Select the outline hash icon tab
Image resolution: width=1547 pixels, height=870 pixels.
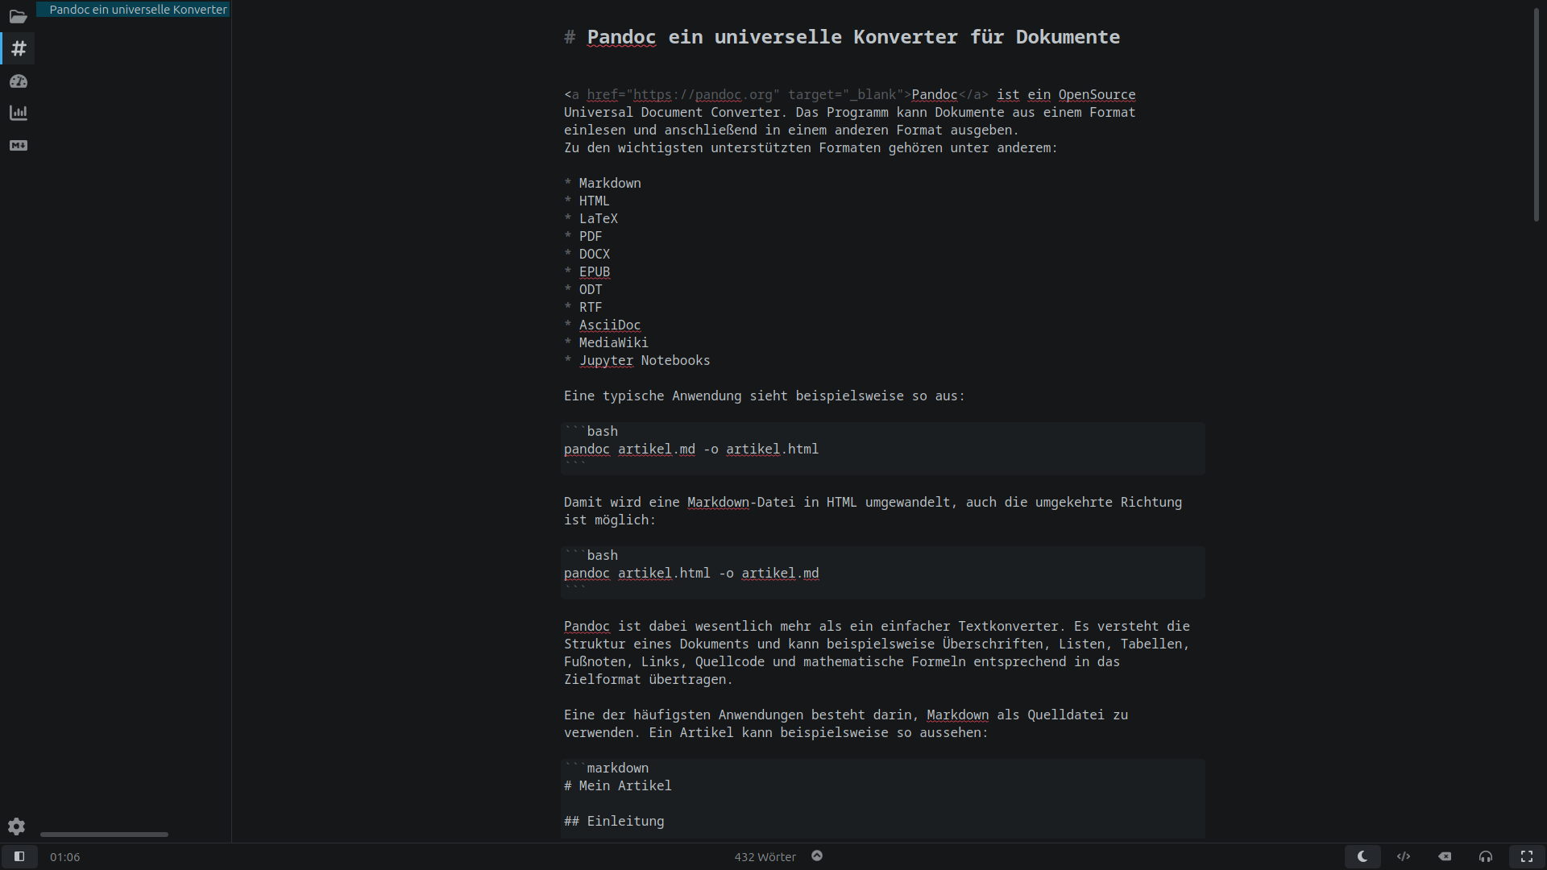pos(18,48)
